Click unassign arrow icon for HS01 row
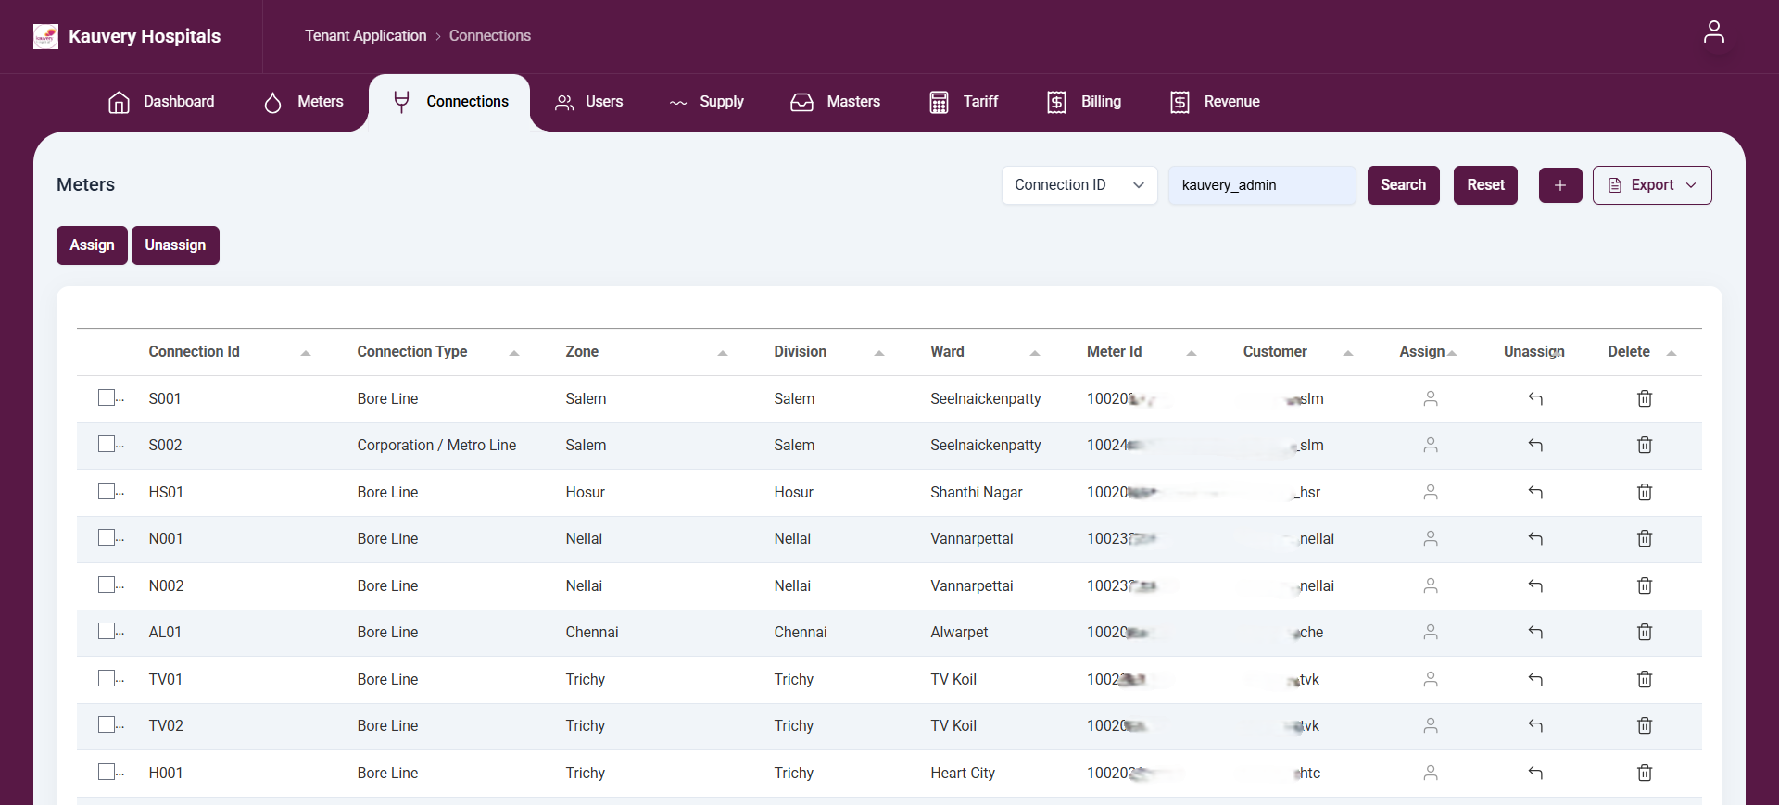This screenshot has height=805, width=1779. [1534, 492]
